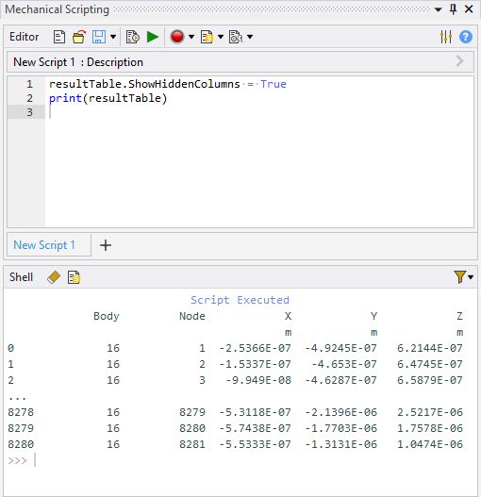Screen dimensions: 481x497
Task: Open scripting preferences sliders icon
Action: pyautogui.click(x=446, y=37)
